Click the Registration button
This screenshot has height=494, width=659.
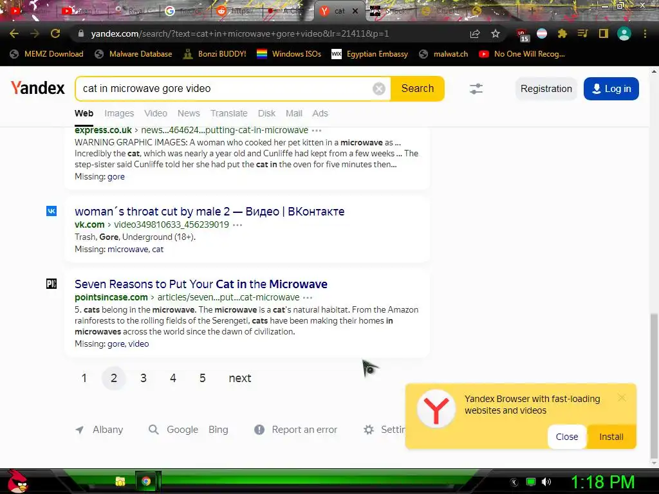tap(546, 89)
